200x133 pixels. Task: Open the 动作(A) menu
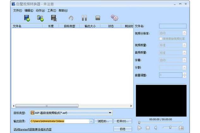40,10
